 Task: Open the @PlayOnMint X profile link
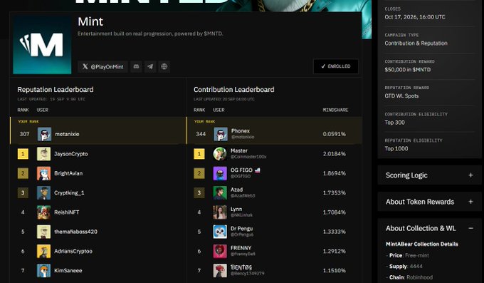coord(102,66)
